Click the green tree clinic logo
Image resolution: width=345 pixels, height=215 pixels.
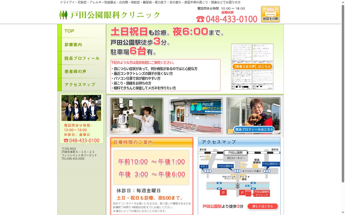click(x=63, y=15)
